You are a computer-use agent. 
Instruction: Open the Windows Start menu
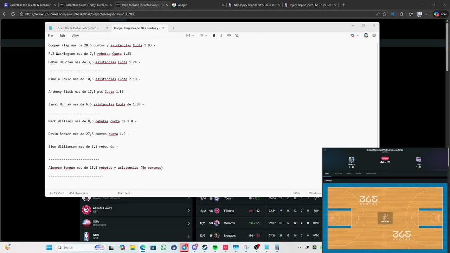[49, 247]
